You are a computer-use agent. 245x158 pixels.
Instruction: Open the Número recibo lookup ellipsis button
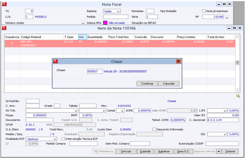[83, 23]
